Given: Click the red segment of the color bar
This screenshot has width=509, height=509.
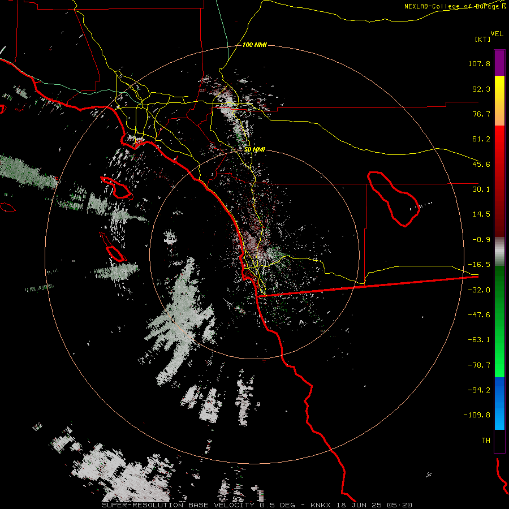Looking at the screenshot, I should click(499, 181).
